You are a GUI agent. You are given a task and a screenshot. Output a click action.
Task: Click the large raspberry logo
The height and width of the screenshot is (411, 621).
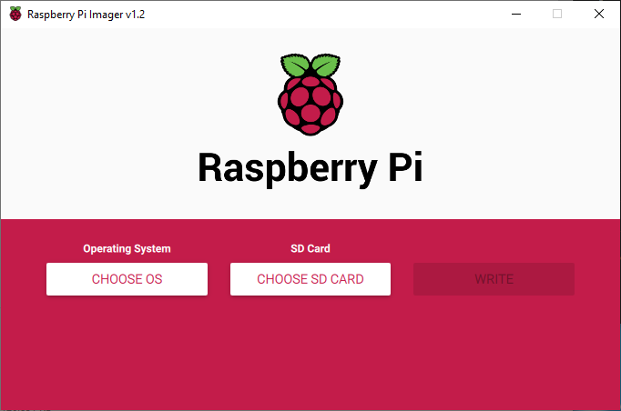pos(310,95)
